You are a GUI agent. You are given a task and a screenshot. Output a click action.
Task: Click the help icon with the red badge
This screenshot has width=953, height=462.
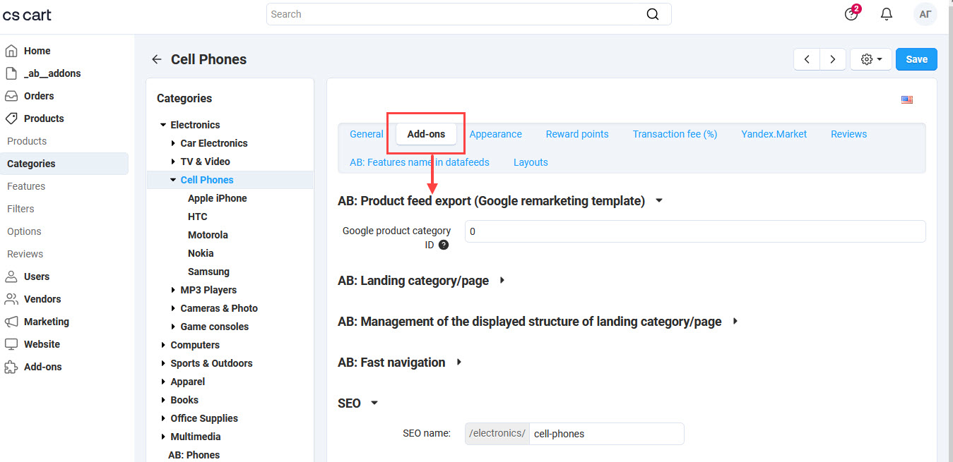click(x=850, y=14)
